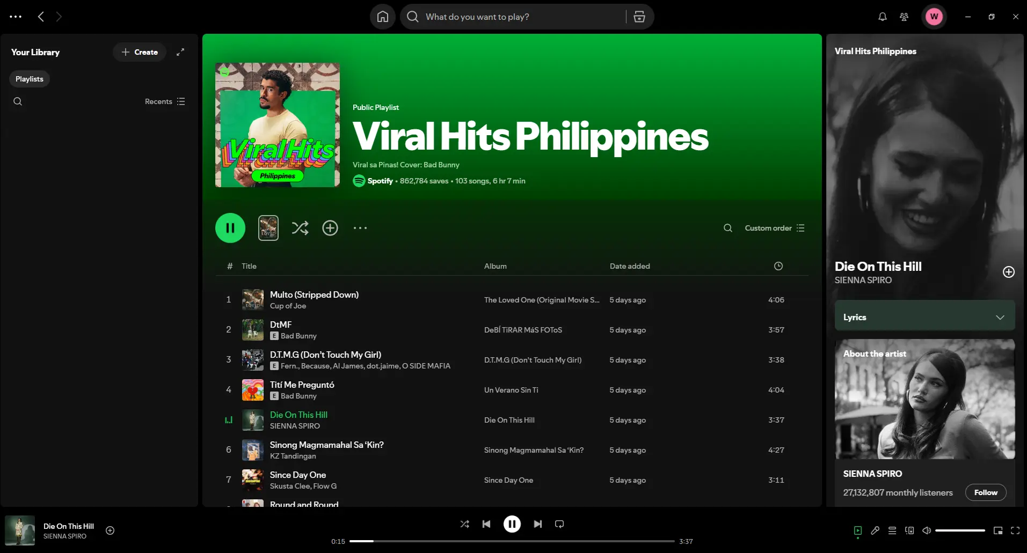
Task: Expand Your Library to full view
Action: tap(180, 52)
